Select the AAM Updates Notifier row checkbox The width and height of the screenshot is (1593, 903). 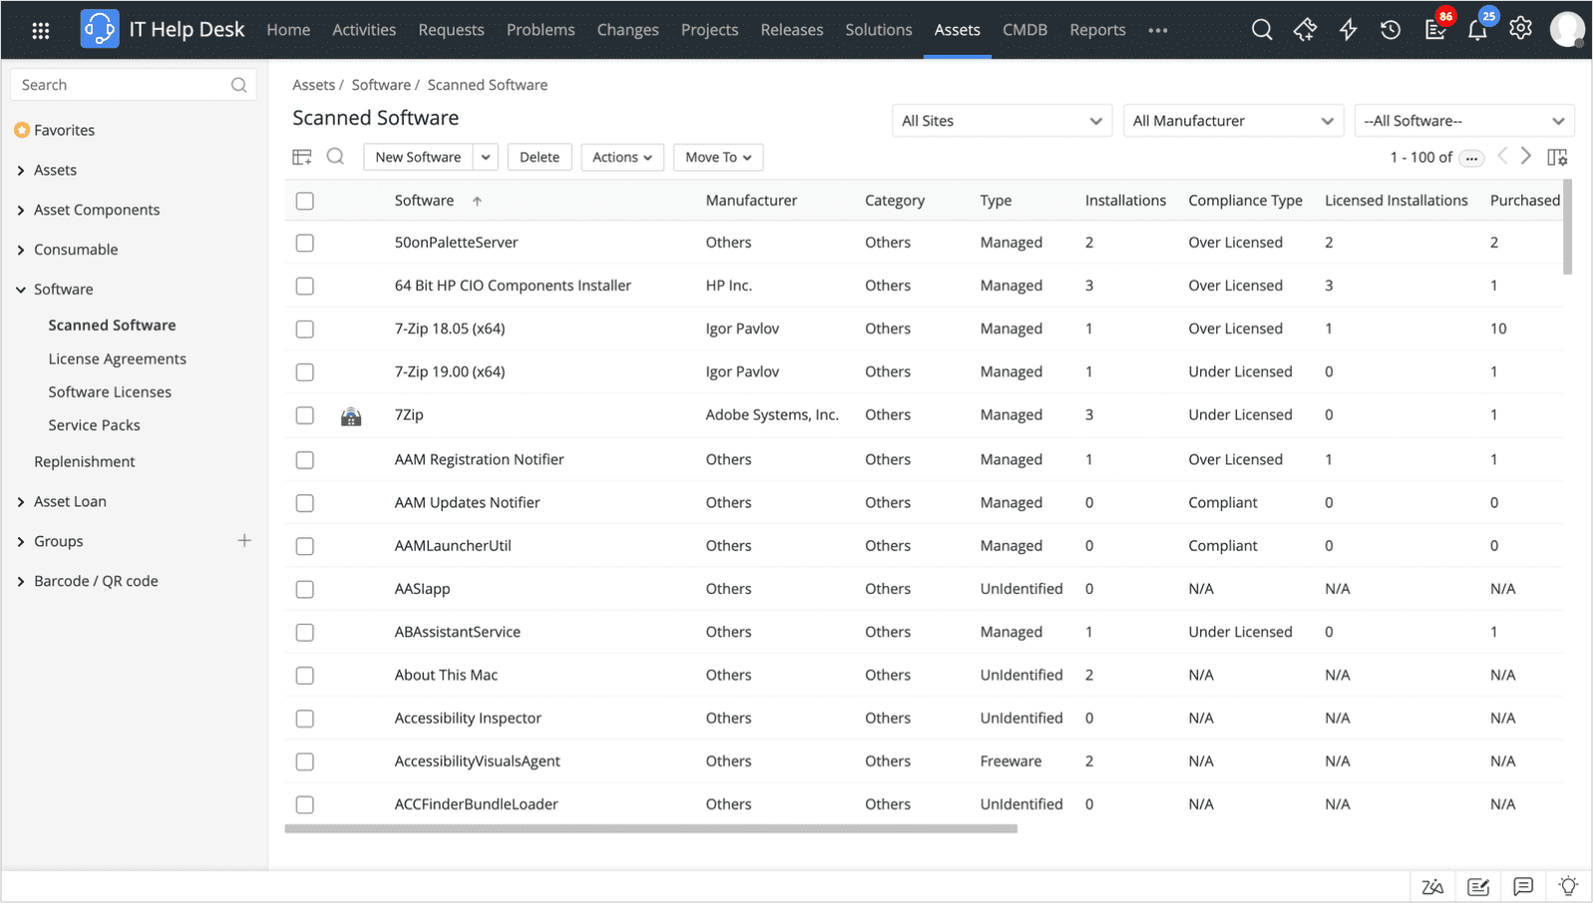[x=305, y=503]
